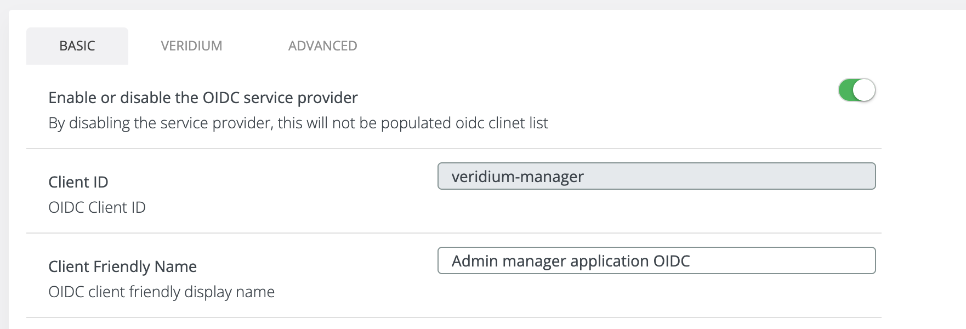Click the Client Friendly Name label
Screen dimensions: 966x329
(122, 266)
